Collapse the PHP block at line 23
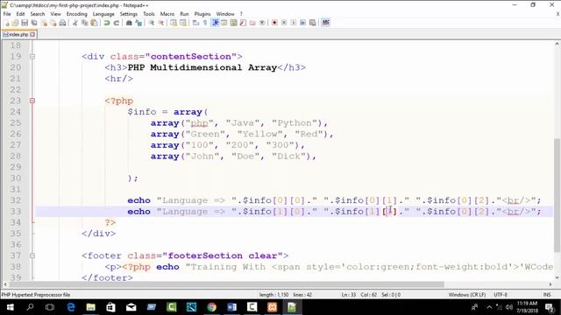The image size is (561, 315). (32, 101)
